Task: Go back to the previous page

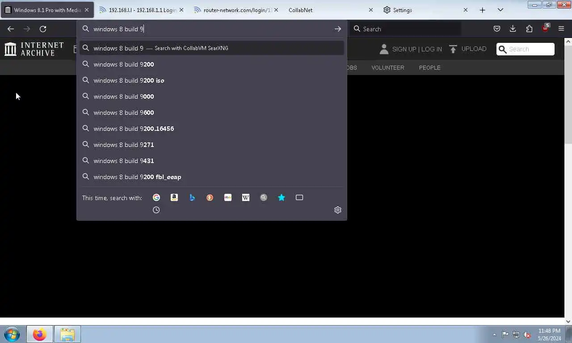Action: pos(11,29)
